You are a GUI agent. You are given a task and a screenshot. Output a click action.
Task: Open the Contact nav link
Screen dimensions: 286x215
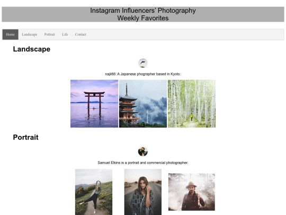(81, 35)
